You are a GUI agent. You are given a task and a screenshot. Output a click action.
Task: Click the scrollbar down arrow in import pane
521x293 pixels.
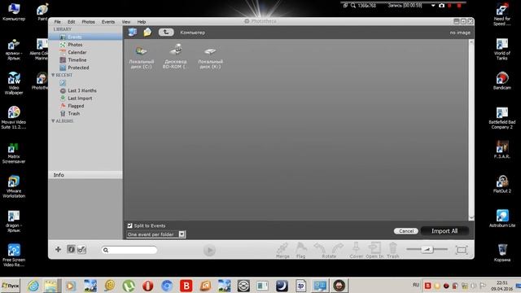471,217
